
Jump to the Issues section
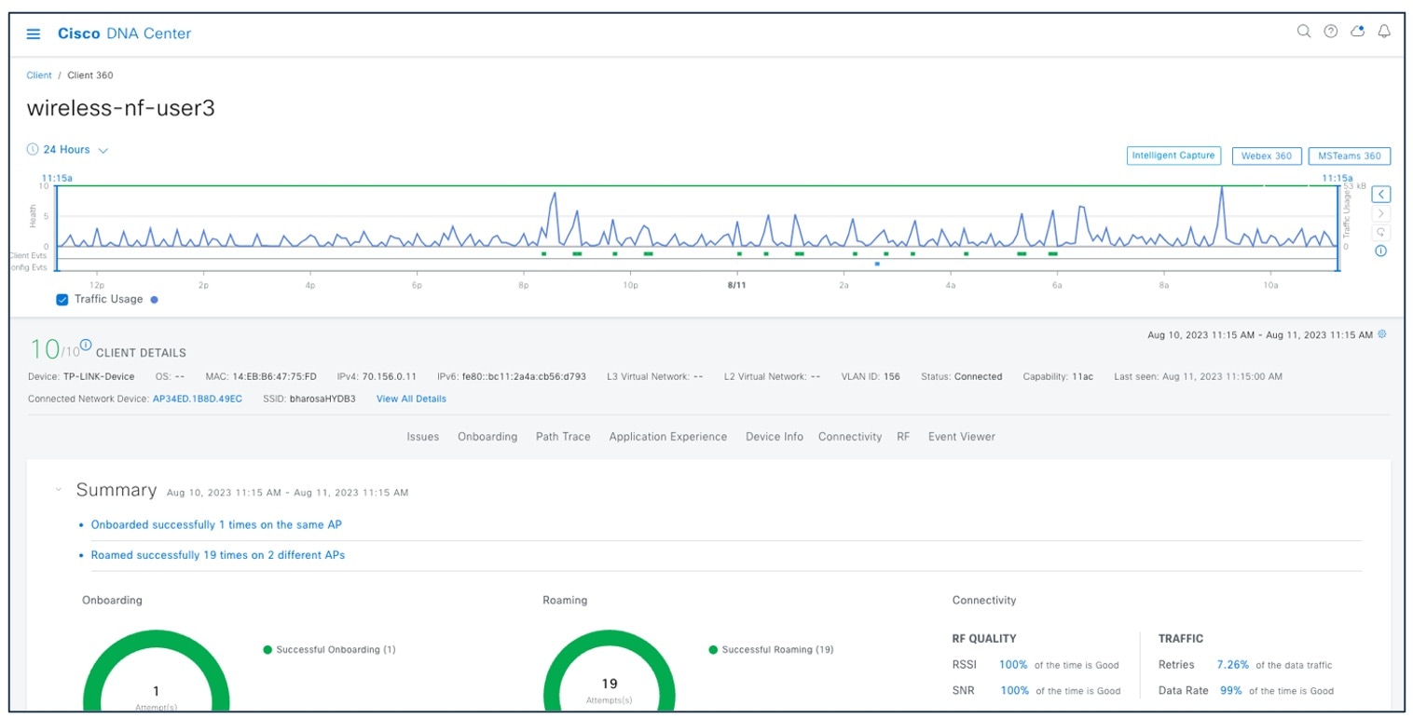(422, 436)
